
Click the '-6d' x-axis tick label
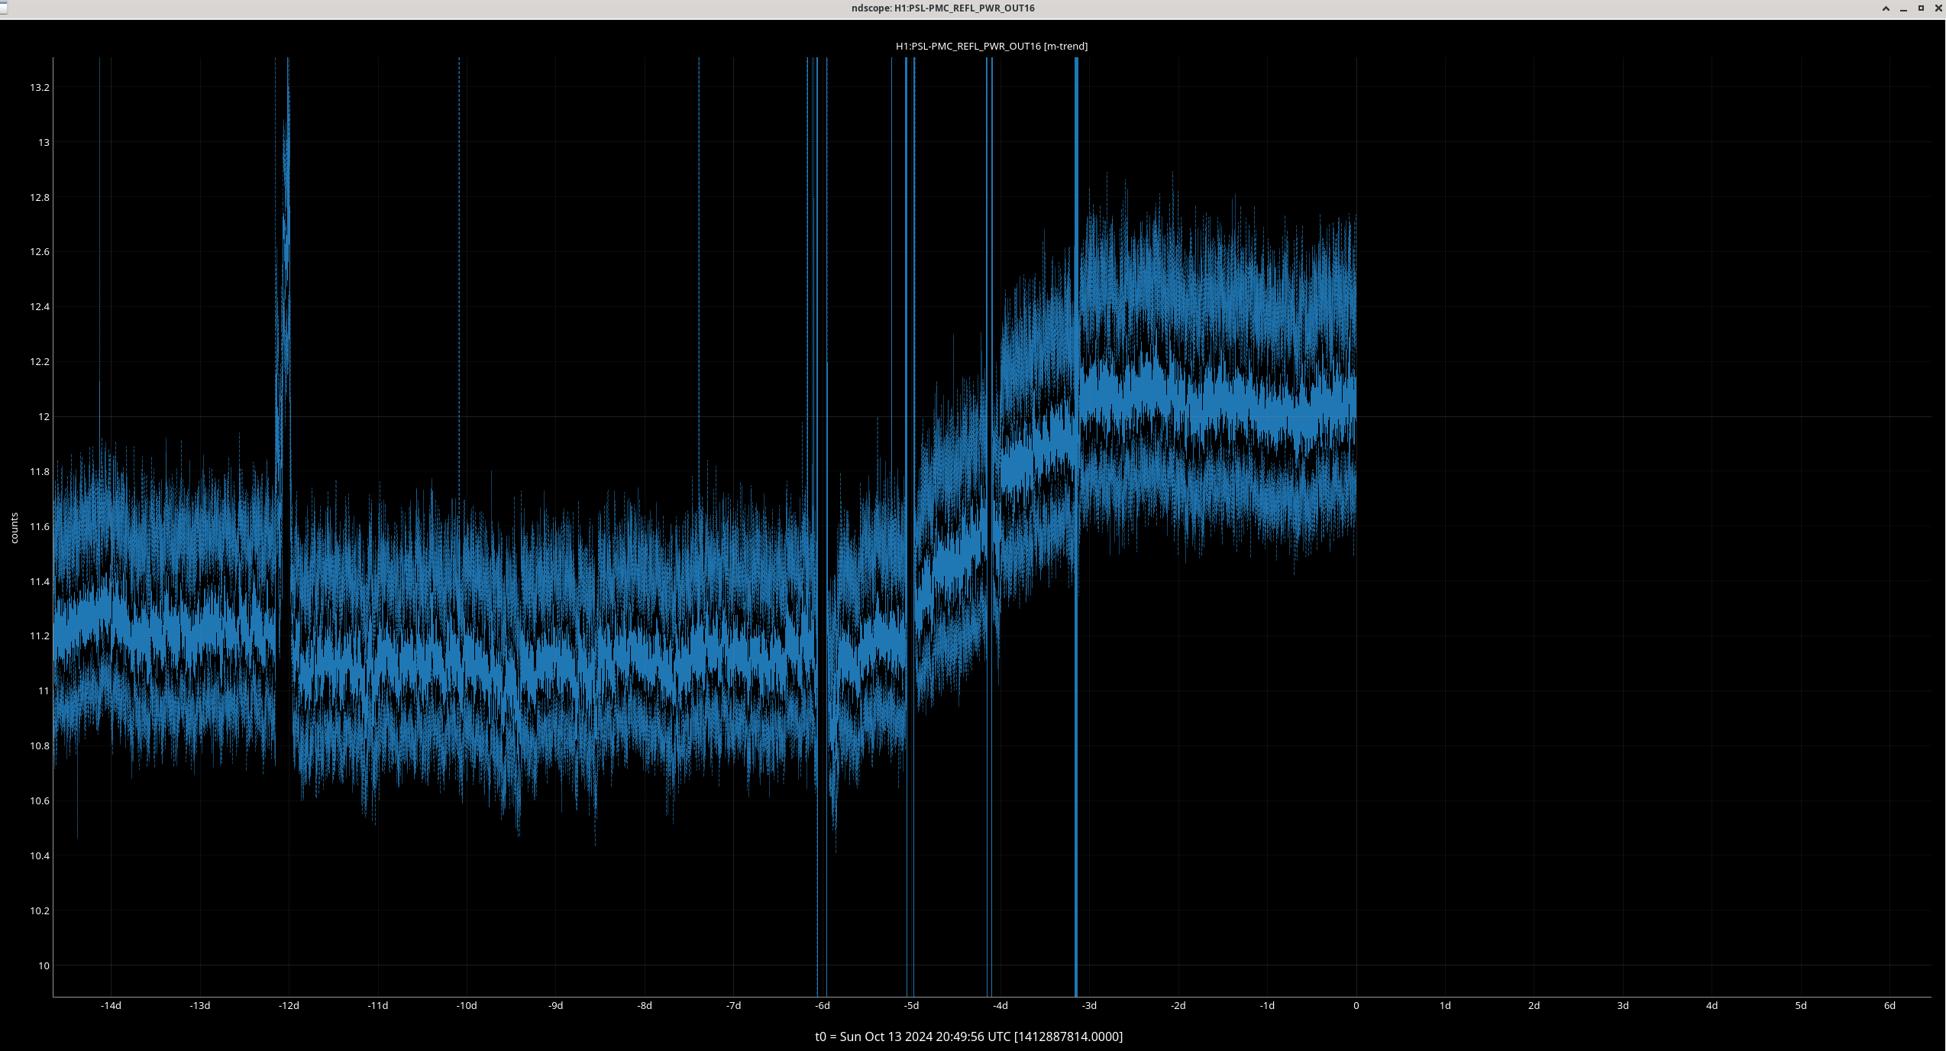coord(823,1006)
